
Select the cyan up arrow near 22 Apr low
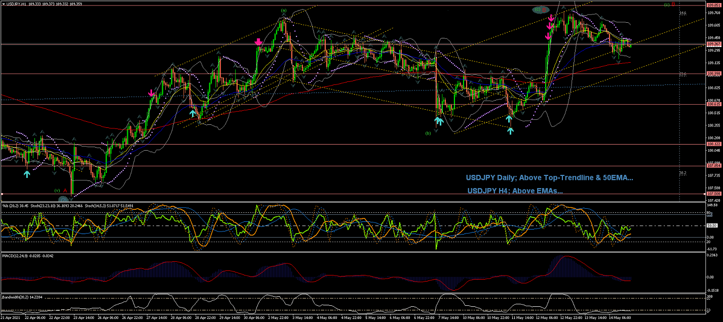coord(27,174)
